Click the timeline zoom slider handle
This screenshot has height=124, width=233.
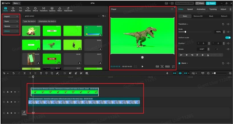click(215, 73)
